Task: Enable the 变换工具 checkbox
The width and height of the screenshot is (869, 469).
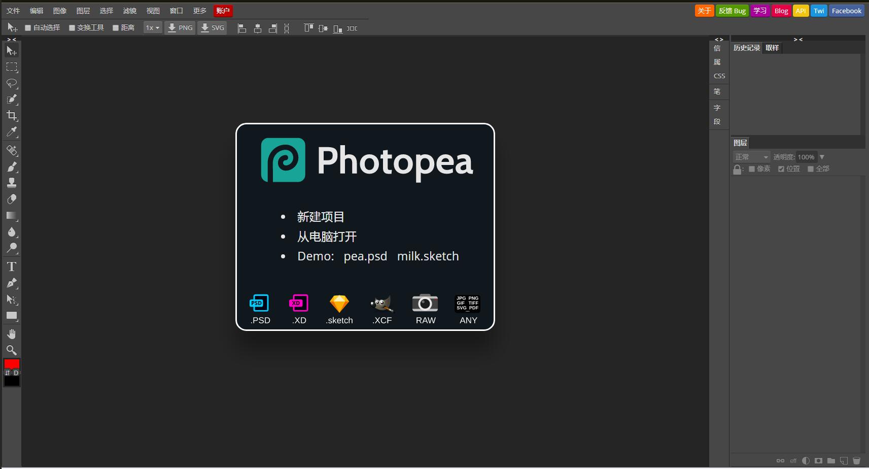Action: point(72,28)
